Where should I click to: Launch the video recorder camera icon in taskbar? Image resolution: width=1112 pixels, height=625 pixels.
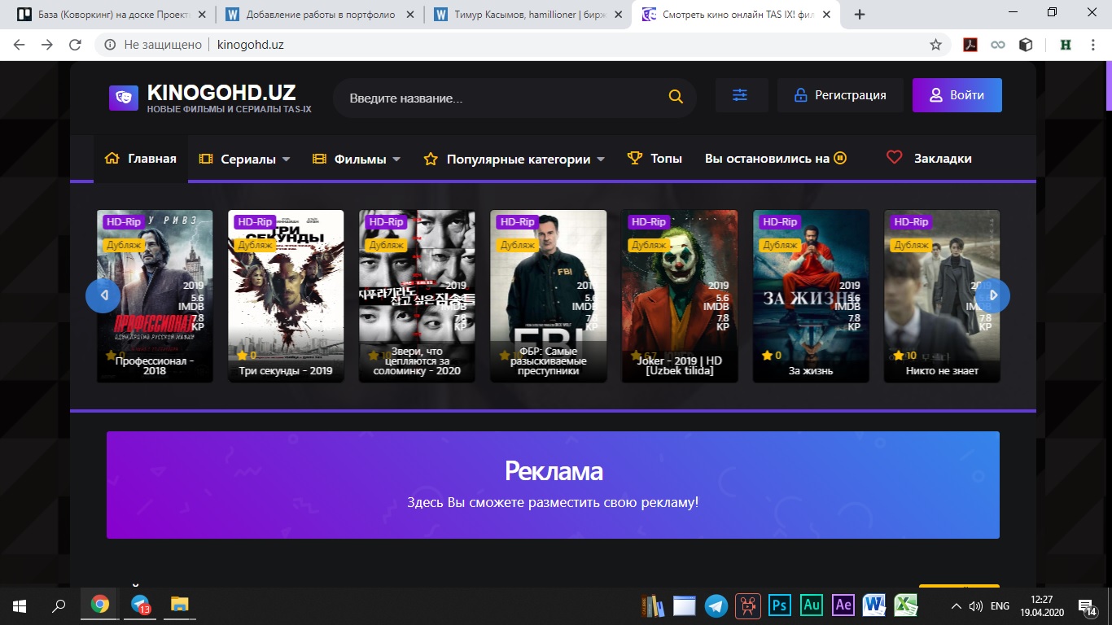(748, 605)
